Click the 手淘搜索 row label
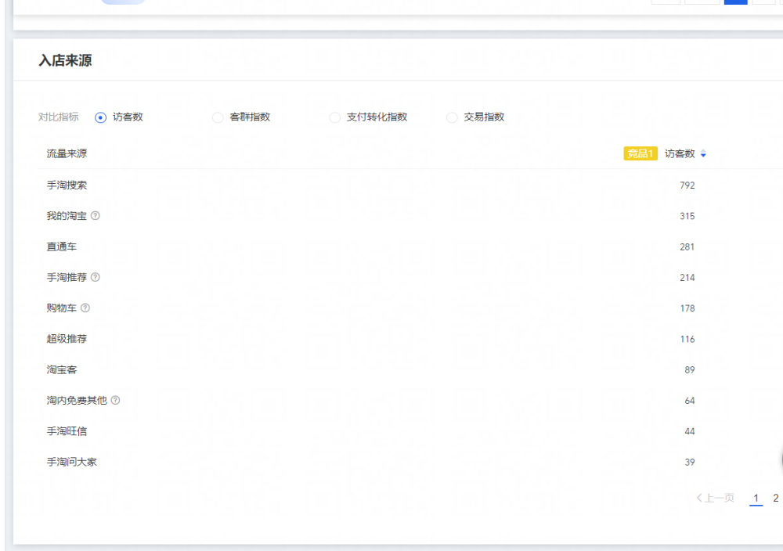This screenshot has width=783, height=551. 67,185
